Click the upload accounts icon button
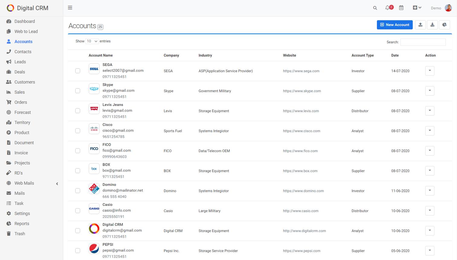The width and height of the screenshot is (457, 260). click(x=420, y=25)
